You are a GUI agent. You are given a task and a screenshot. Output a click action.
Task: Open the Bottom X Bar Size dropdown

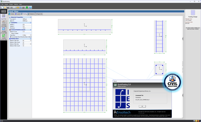point(31,40)
